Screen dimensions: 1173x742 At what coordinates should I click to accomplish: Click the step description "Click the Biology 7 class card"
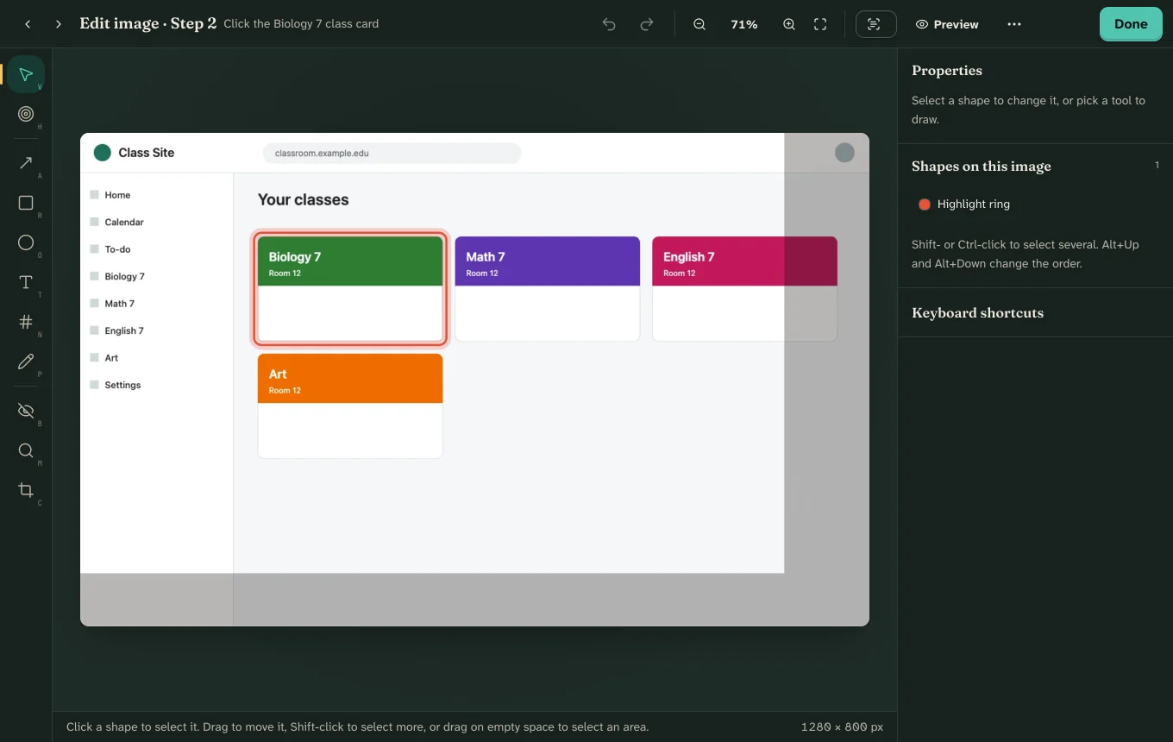301,24
